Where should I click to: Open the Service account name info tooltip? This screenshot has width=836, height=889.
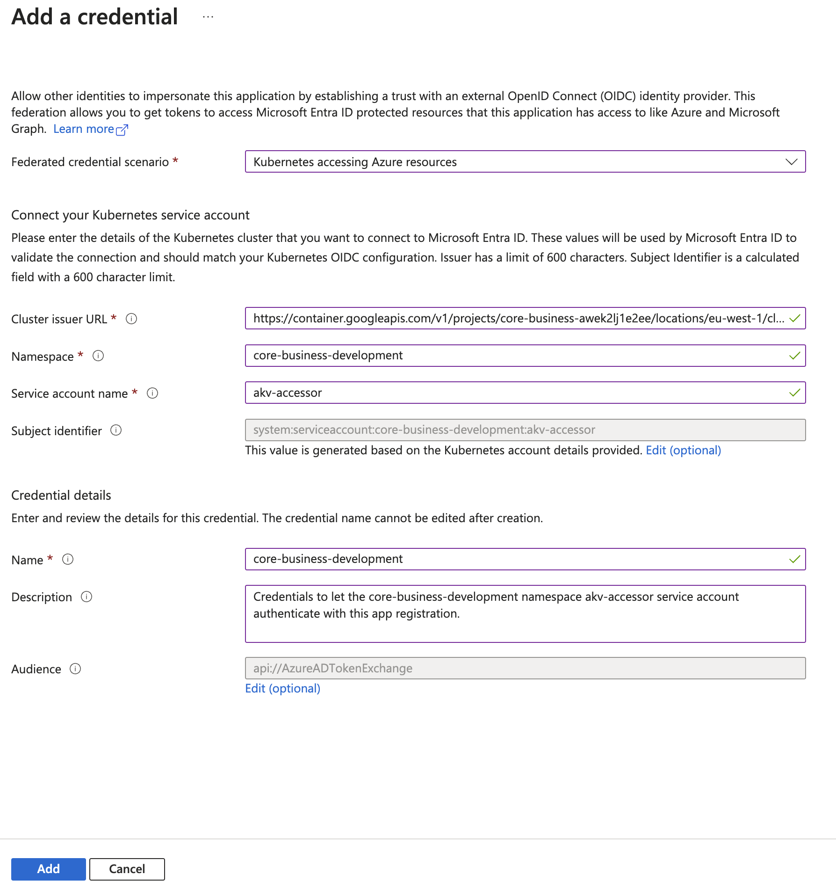click(152, 393)
